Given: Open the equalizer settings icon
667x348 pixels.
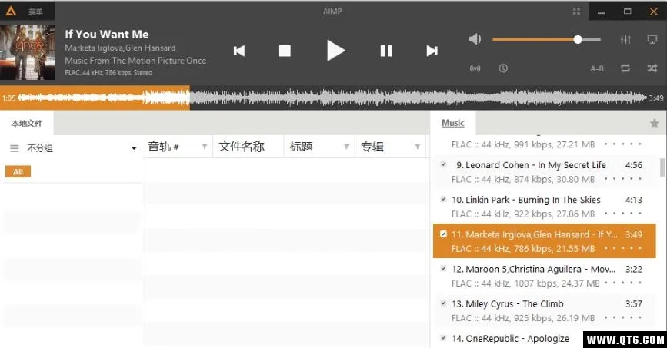Looking at the screenshot, I should 625,39.
